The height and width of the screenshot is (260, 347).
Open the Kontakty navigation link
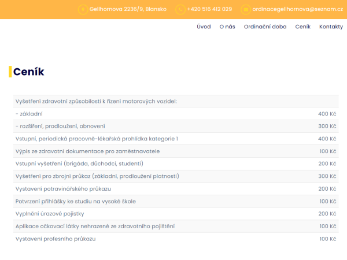[331, 27]
